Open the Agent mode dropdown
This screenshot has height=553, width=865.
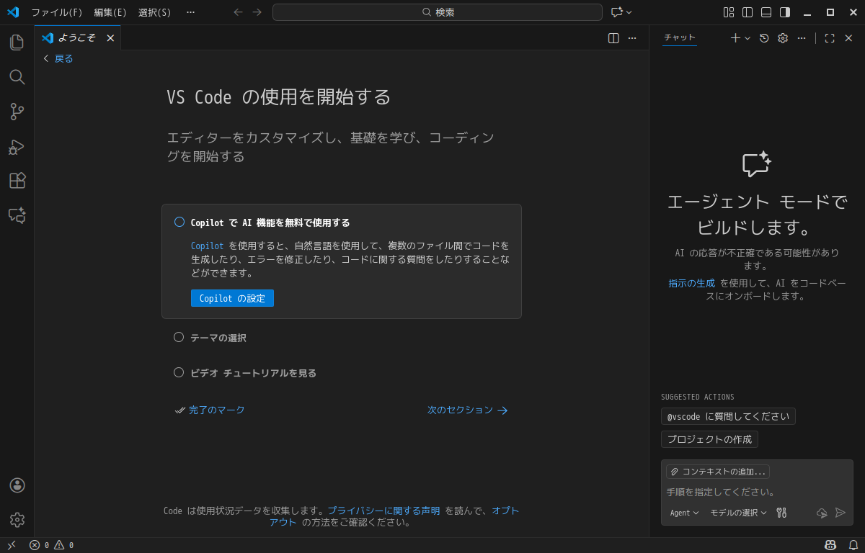684,513
